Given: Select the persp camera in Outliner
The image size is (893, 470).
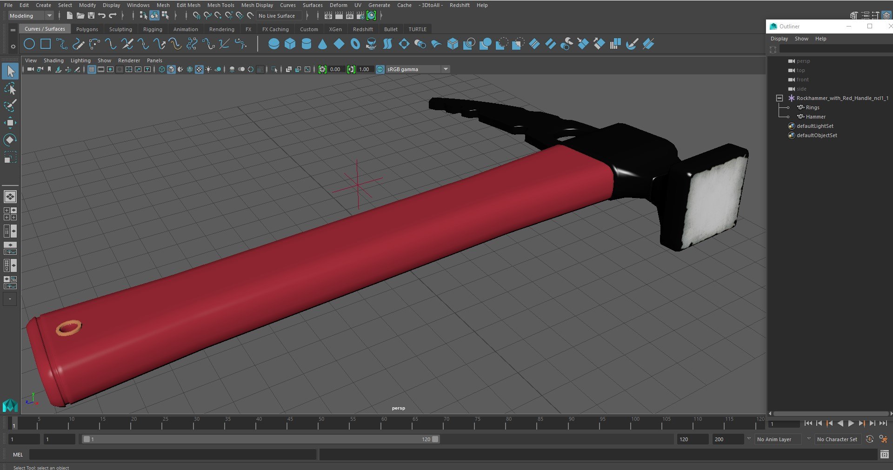Looking at the screenshot, I should click(x=803, y=61).
